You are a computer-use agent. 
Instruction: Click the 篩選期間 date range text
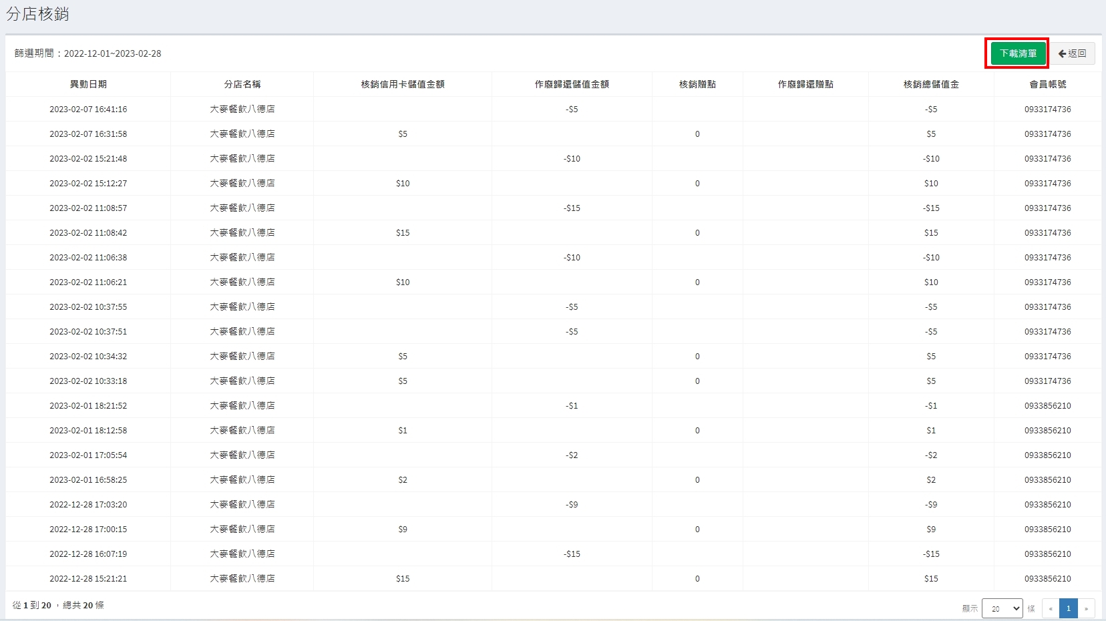88,53
